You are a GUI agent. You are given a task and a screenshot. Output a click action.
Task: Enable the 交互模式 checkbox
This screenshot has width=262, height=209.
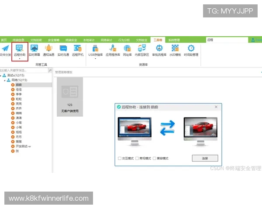(x=120, y=158)
